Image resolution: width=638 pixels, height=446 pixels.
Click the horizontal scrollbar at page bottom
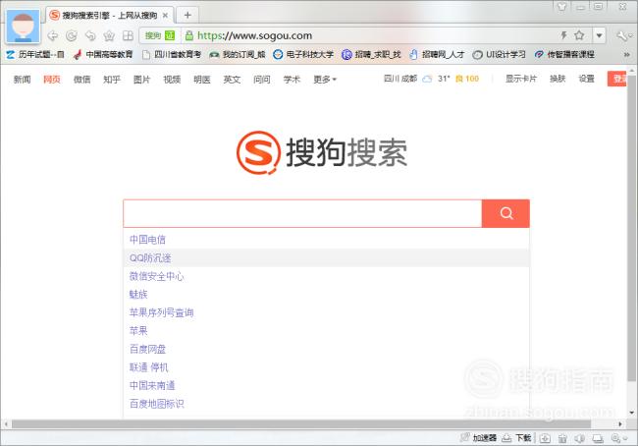(x=301, y=424)
